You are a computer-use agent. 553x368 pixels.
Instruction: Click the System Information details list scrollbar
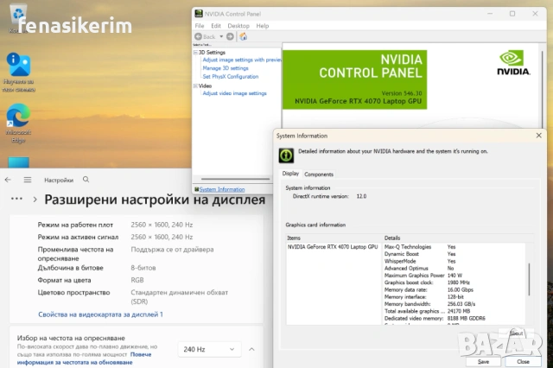click(529, 280)
